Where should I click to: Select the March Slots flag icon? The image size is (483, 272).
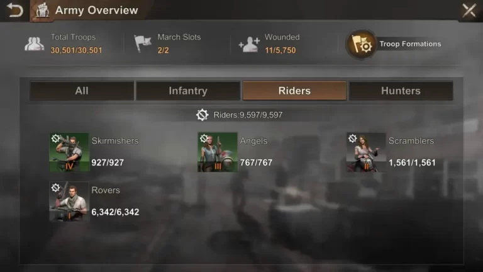143,43
